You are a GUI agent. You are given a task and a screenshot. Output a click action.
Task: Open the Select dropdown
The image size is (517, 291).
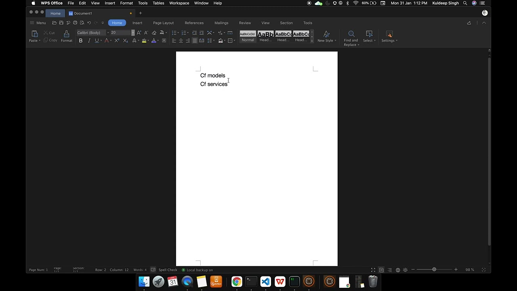370,36
